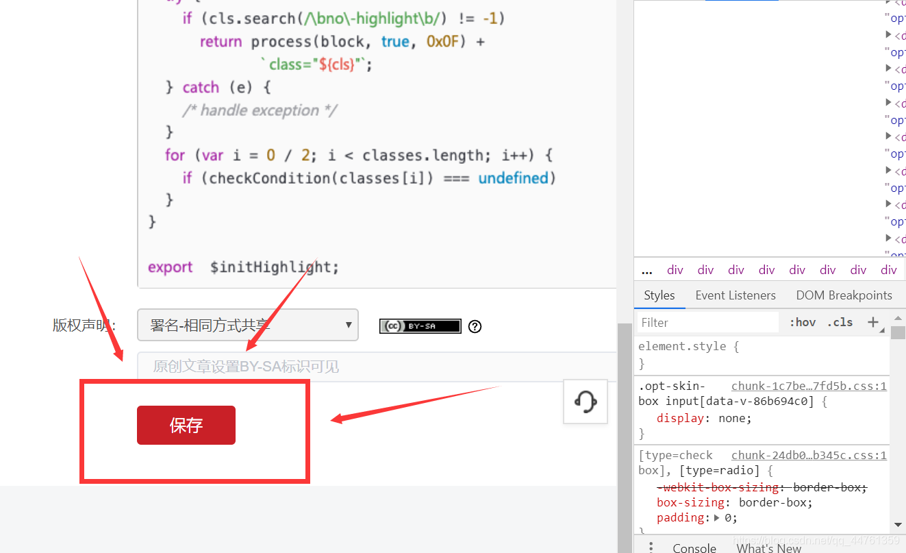Click the Styles Filter input box
Image resolution: width=906 pixels, height=553 pixels.
[x=707, y=322]
